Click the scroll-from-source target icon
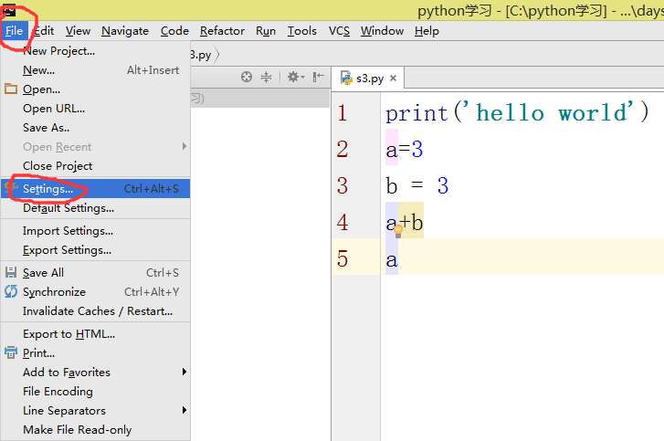This screenshot has width=664, height=441. (x=247, y=77)
